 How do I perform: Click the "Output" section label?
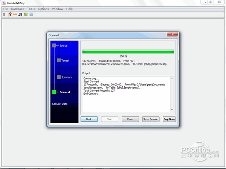(x=86, y=73)
